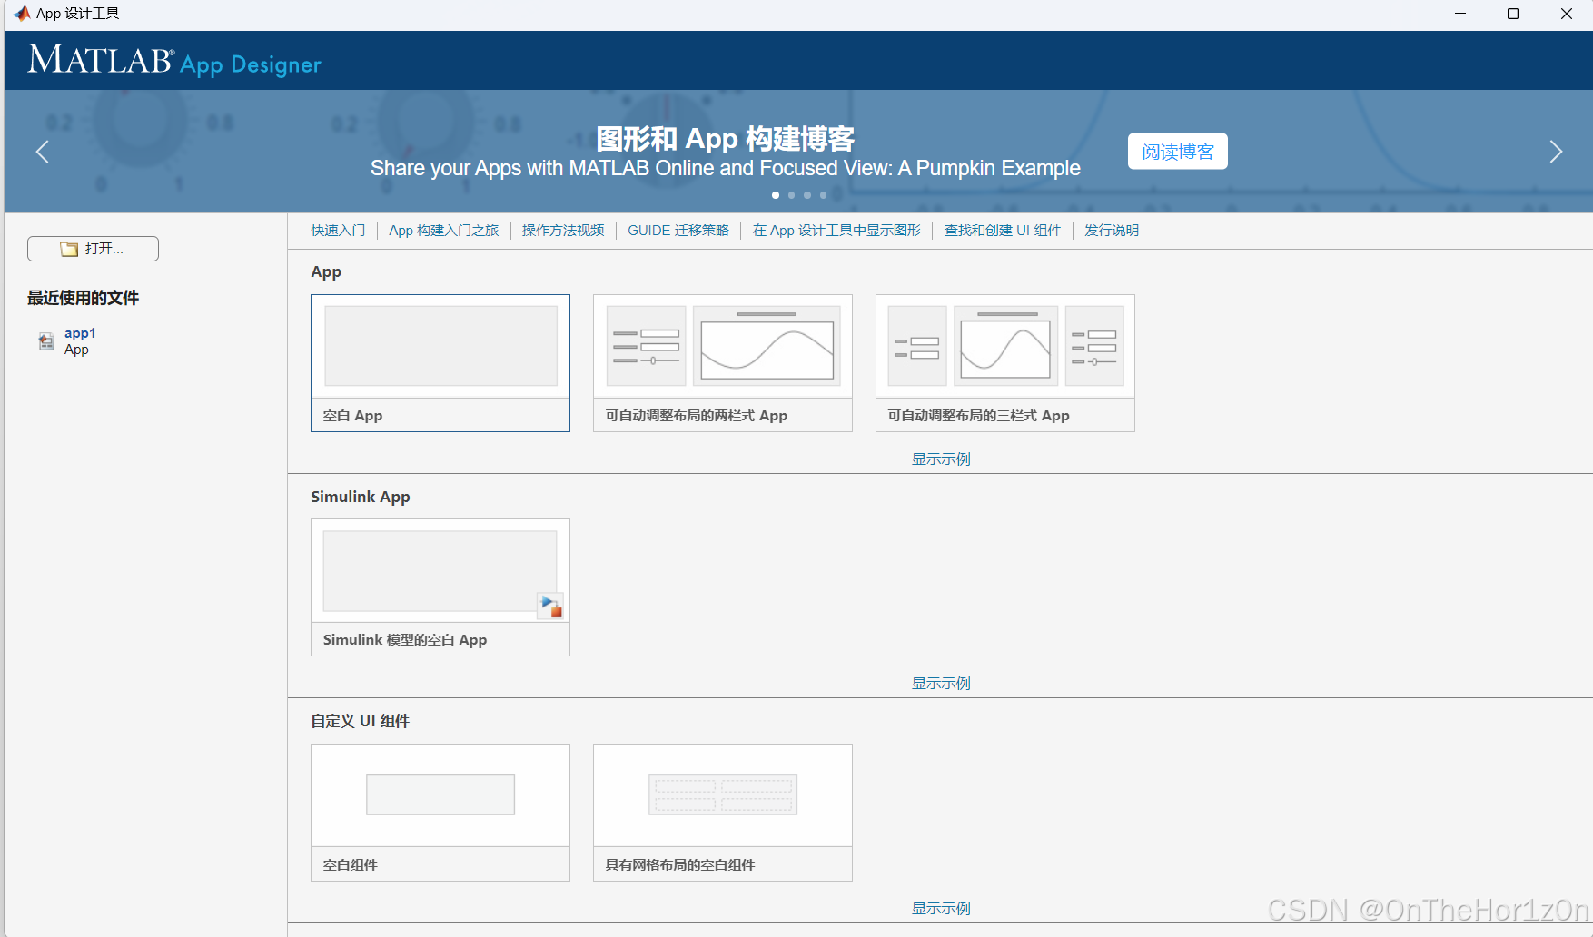The width and height of the screenshot is (1593, 937).
Task: Select the 空白组件 template
Action: (440, 813)
